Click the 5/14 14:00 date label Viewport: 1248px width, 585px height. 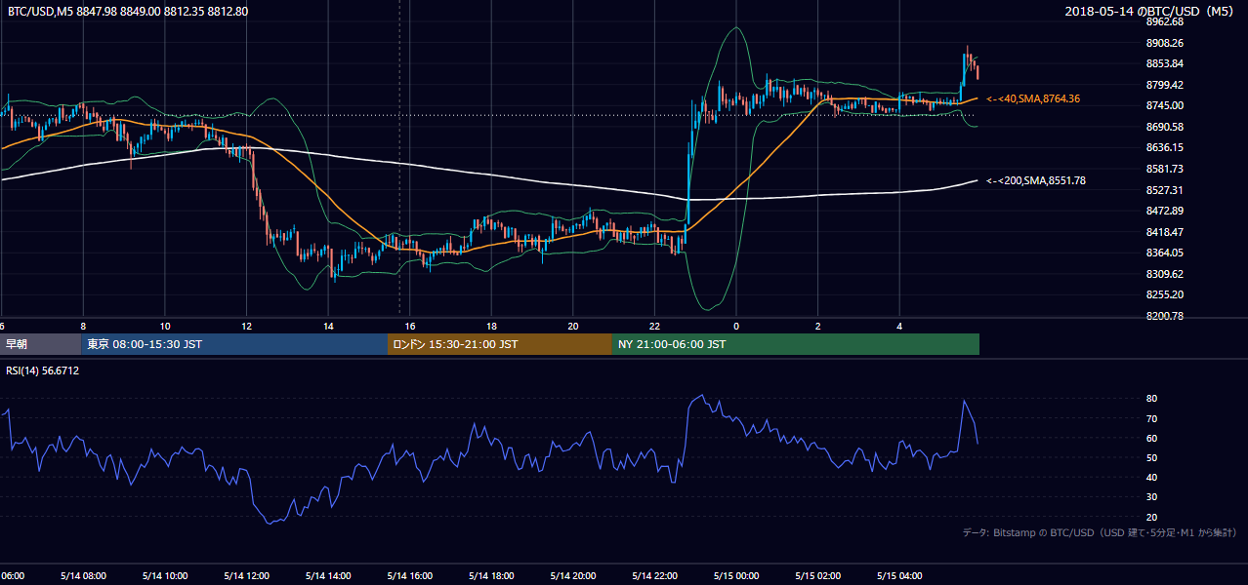coord(328,576)
